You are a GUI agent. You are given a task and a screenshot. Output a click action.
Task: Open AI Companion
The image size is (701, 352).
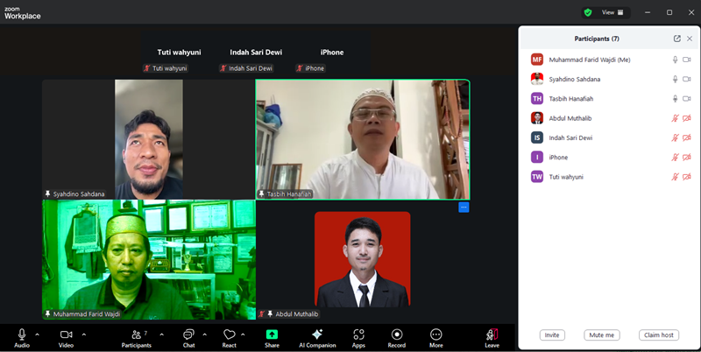pos(317,338)
